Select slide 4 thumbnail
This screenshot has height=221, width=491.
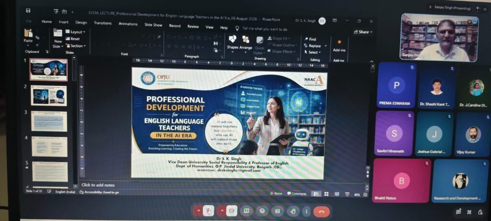click(x=49, y=147)
